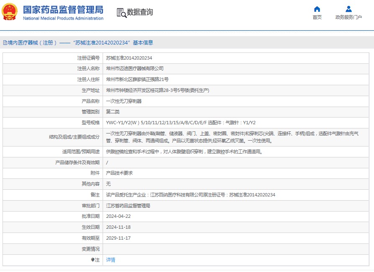Click the 适用范围/预期用途 label
The image size is (374, 272).
[81, 152]
